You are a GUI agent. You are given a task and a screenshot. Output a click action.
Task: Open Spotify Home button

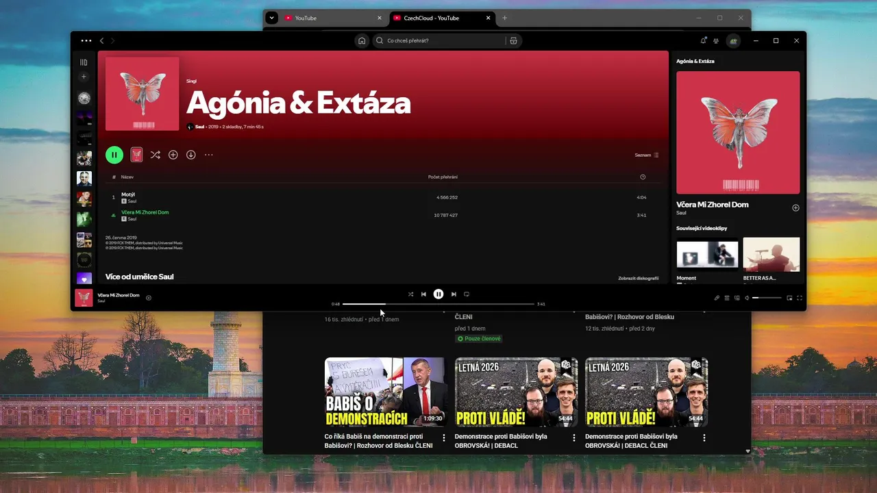click(x=362, y=41)
